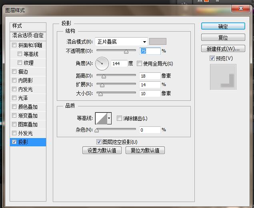Close the 图层样式 dialog
Image resolution: width=254 pixels, height=208 pixels.
pos(240,8)
